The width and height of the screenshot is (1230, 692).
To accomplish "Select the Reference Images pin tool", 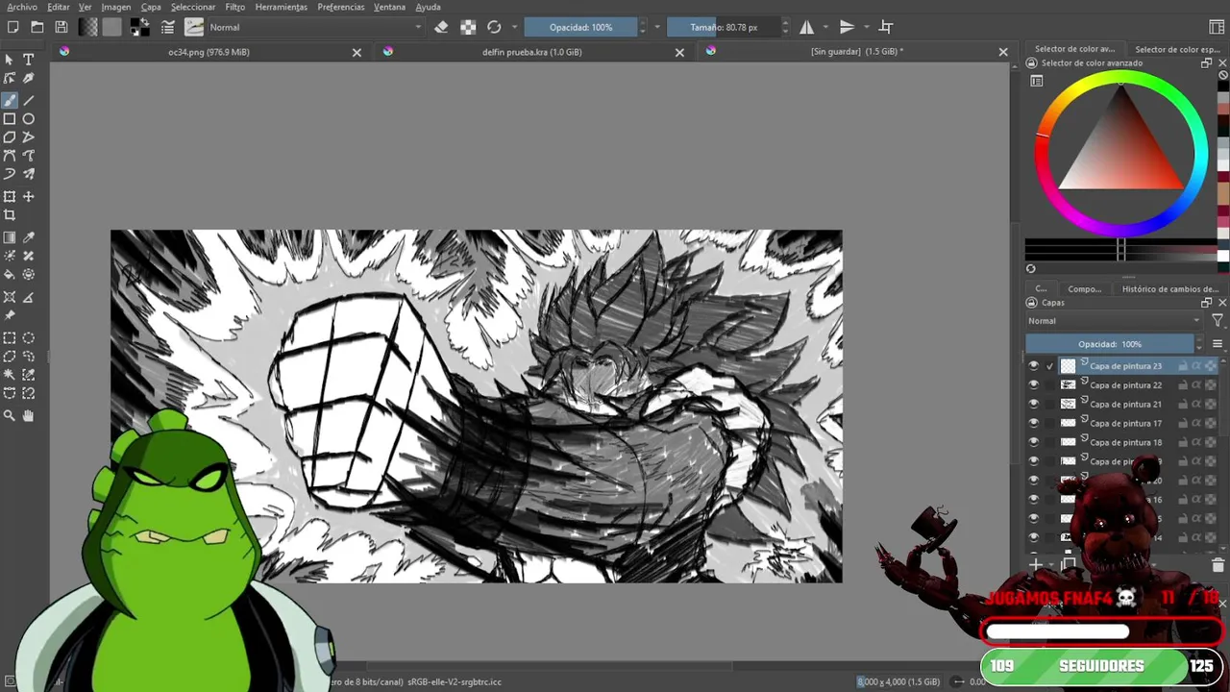I will click(x=10, y=315).
